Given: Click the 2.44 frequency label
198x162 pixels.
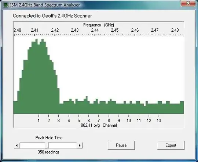Looking at the screenshot, I should pyautogui.click(x=95, y=30).
